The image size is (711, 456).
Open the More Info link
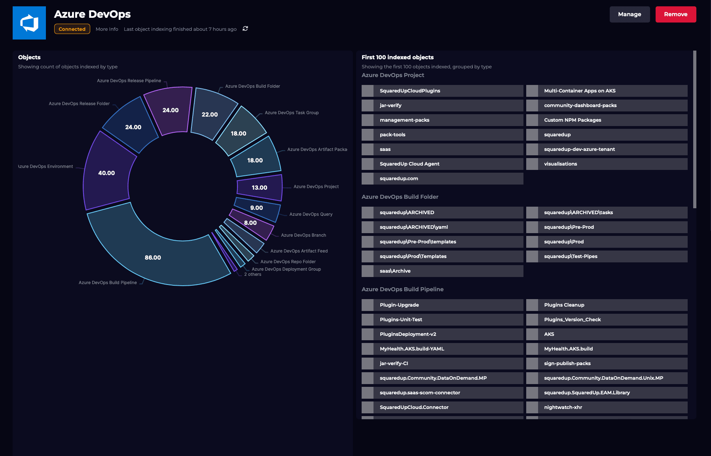click(107, 29)
